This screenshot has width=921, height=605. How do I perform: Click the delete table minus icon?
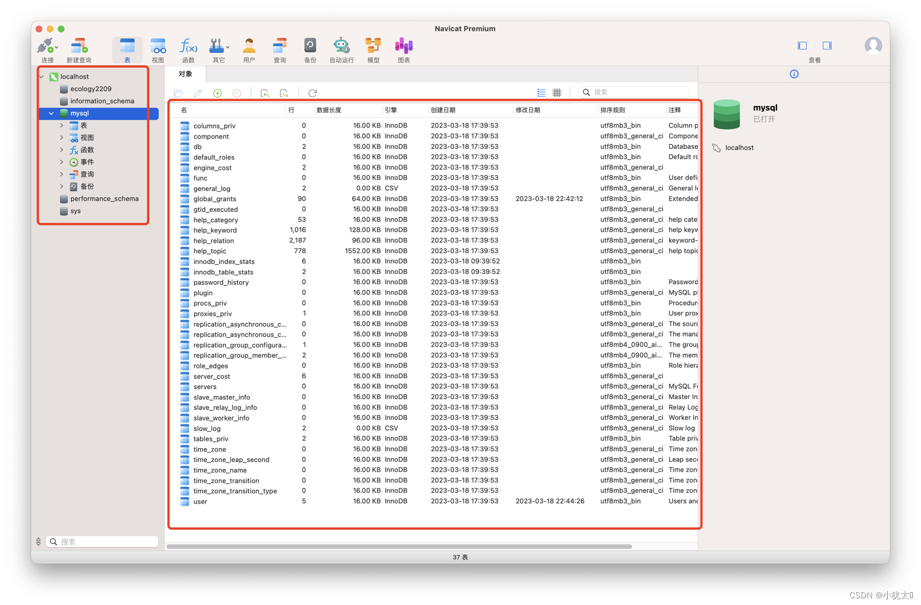[x=237, y=93]
